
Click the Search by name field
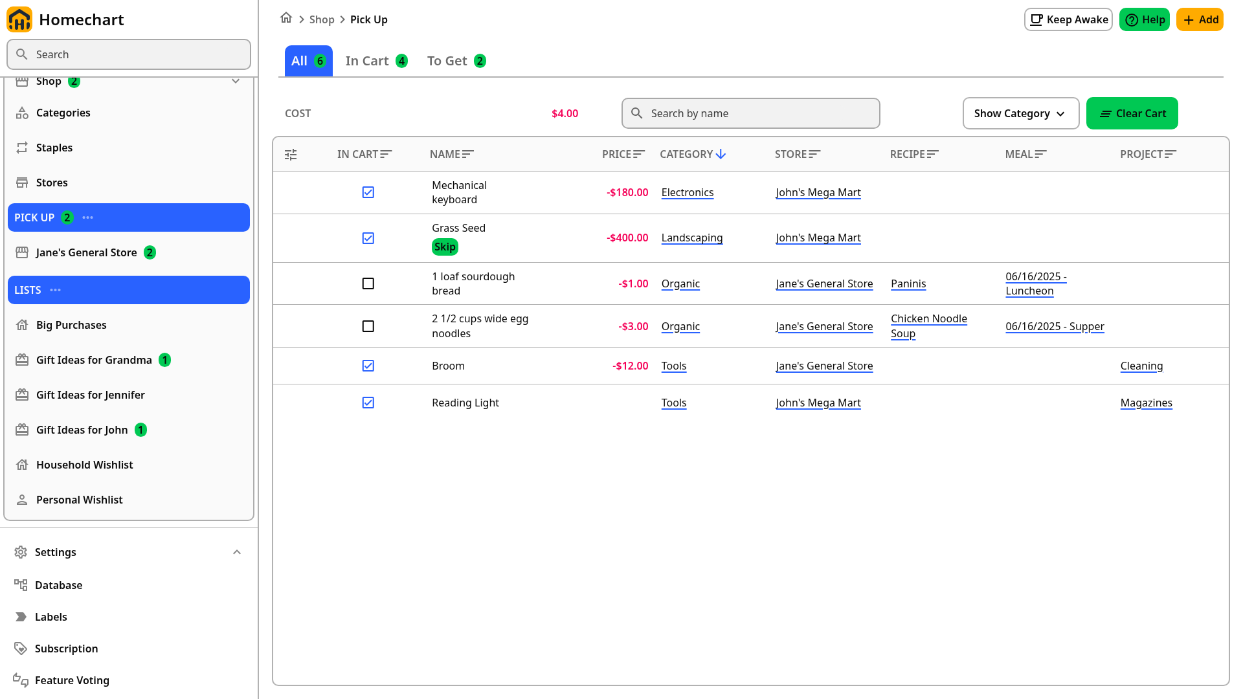point(751,113)
